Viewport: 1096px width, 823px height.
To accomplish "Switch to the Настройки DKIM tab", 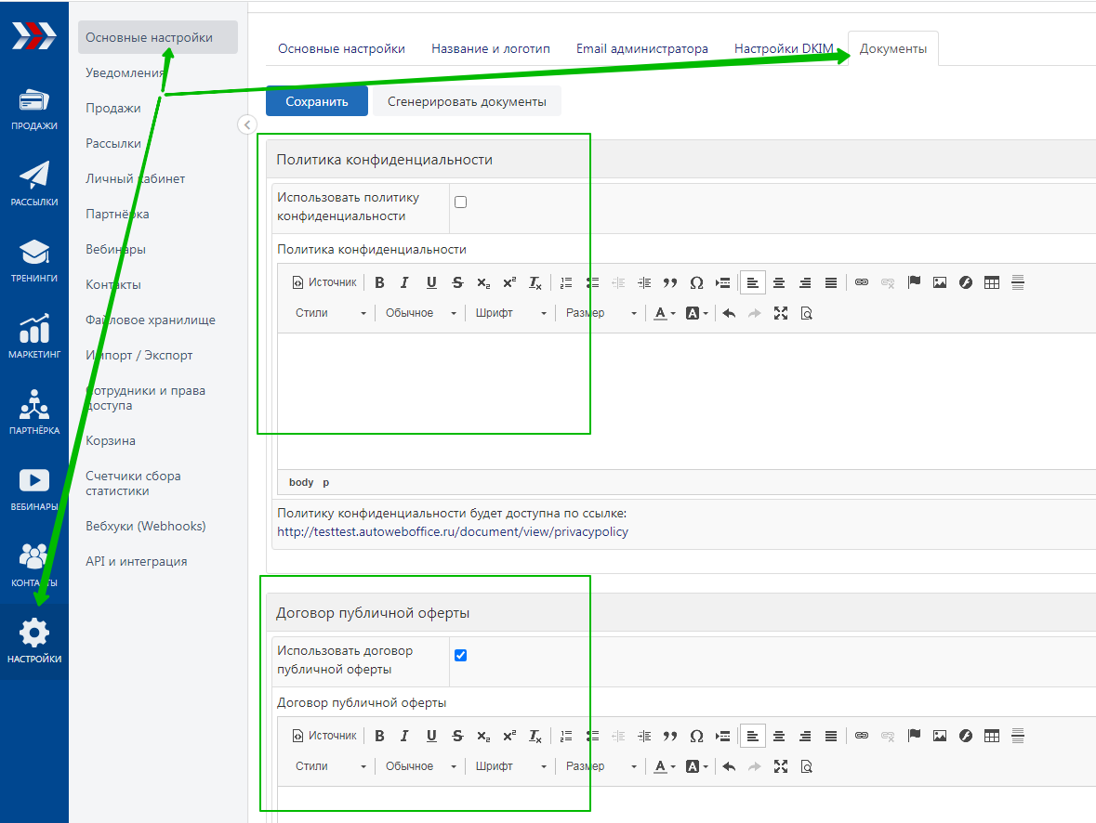I will coord(784,49).
